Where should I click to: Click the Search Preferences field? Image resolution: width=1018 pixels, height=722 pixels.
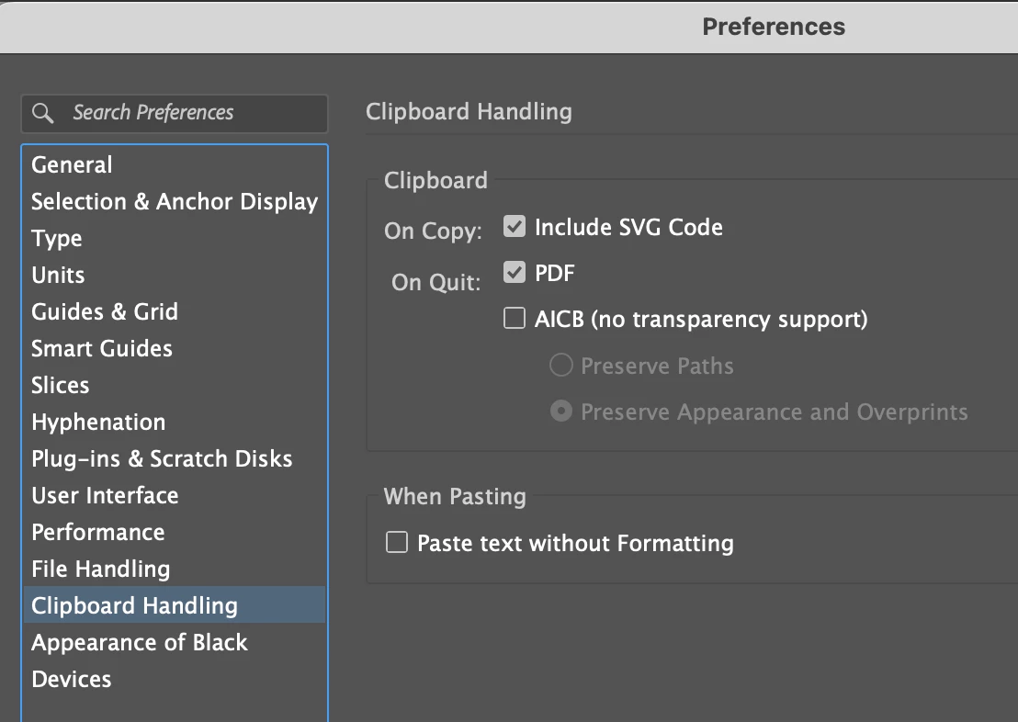click(184, 113)
